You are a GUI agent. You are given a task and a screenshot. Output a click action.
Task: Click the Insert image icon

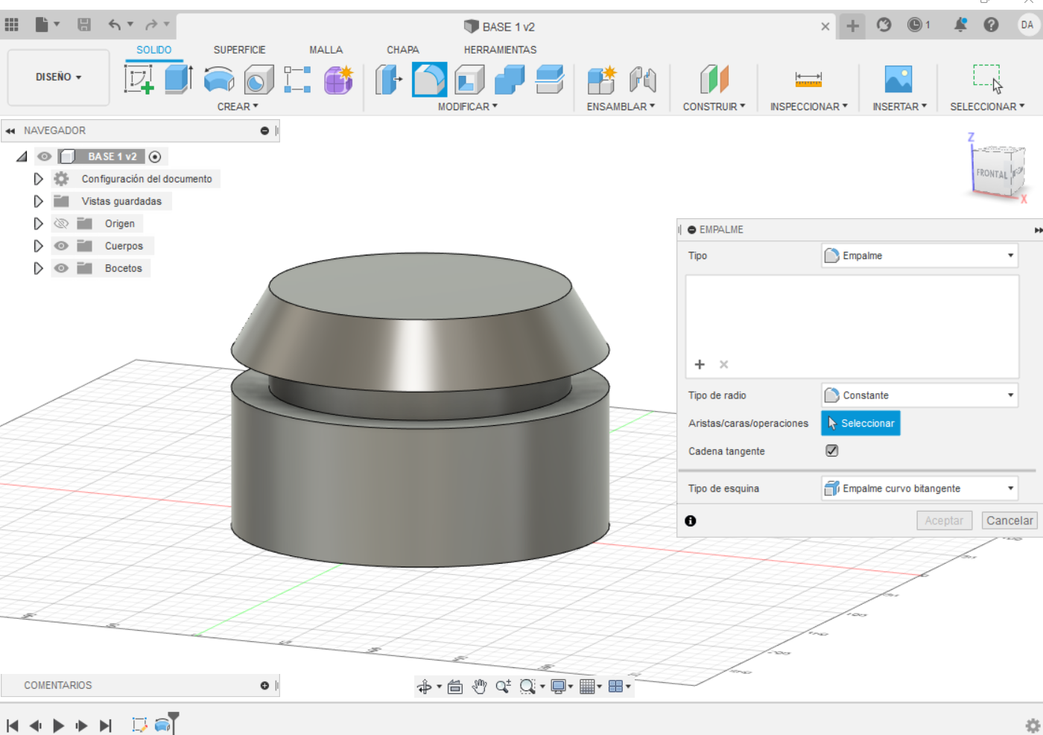point(898,79)
